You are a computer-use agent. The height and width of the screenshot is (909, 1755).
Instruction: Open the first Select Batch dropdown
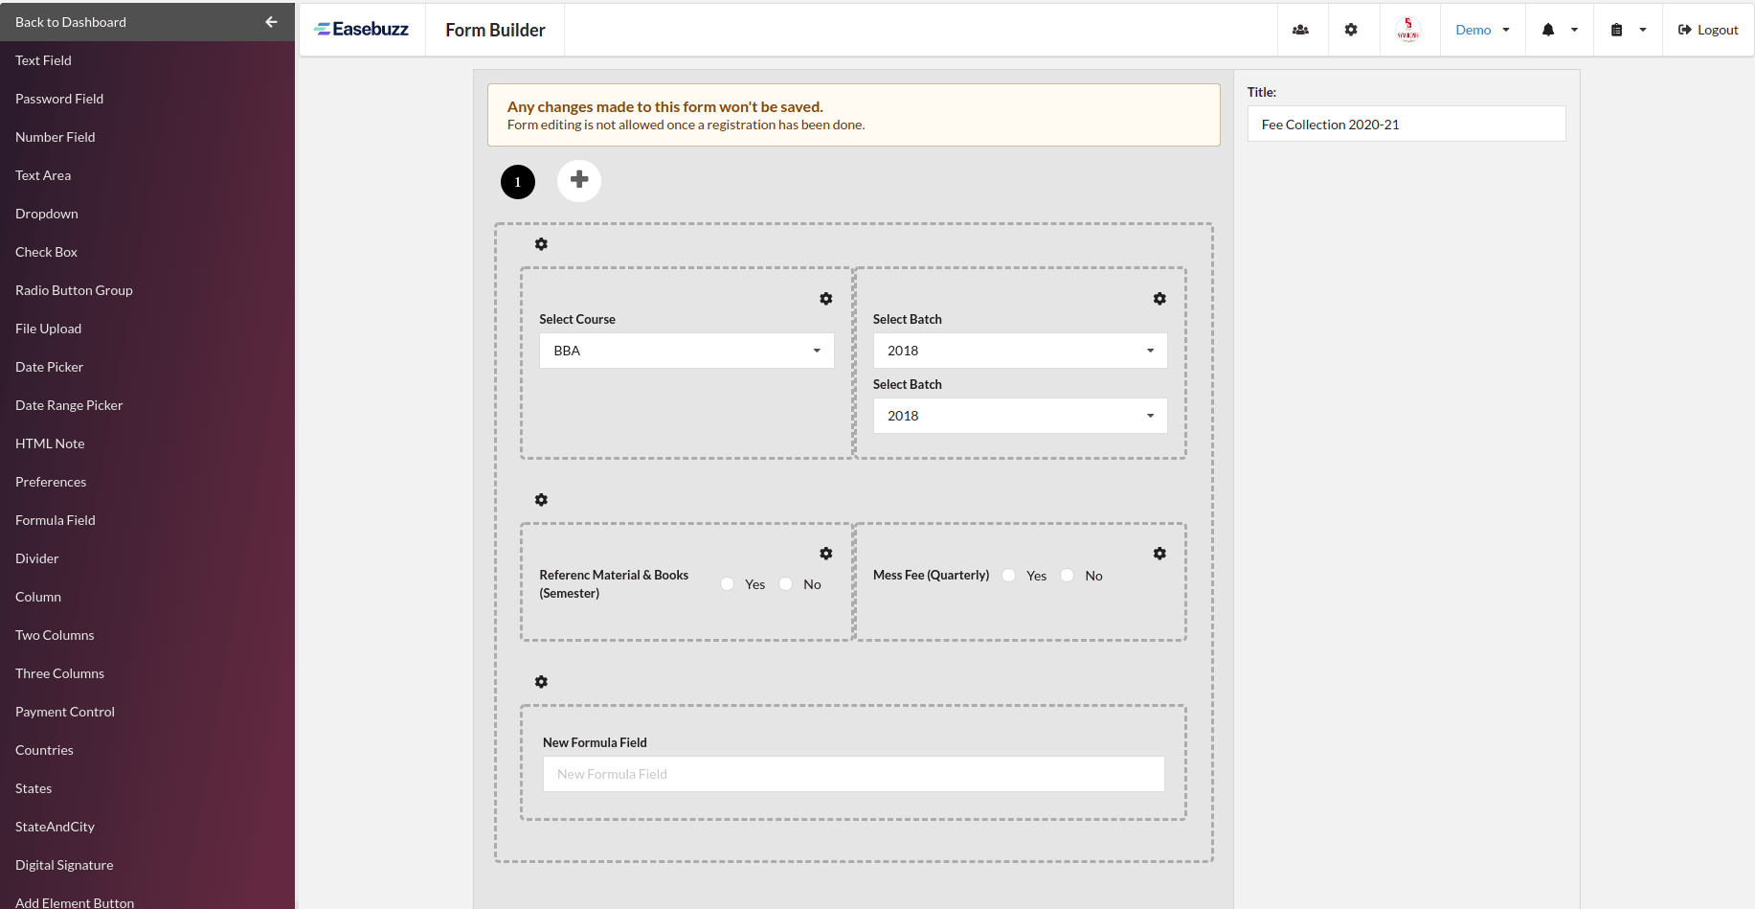(1020, 351)
